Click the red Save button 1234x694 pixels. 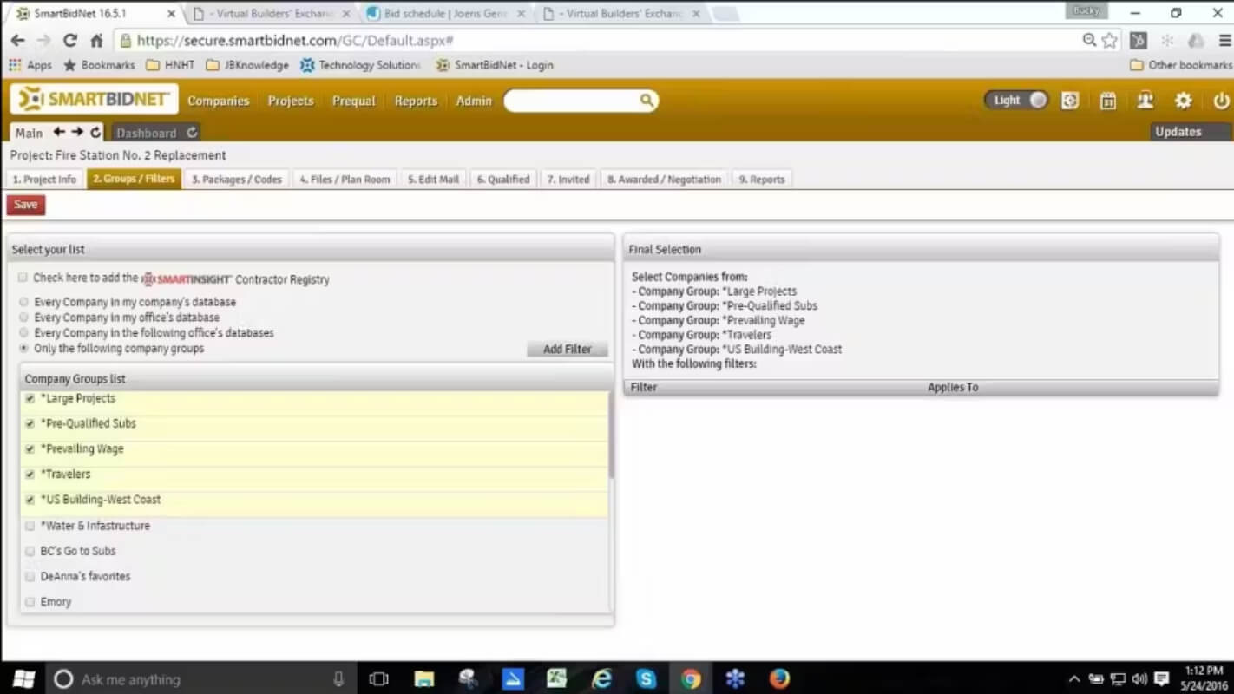coord(26,205)
